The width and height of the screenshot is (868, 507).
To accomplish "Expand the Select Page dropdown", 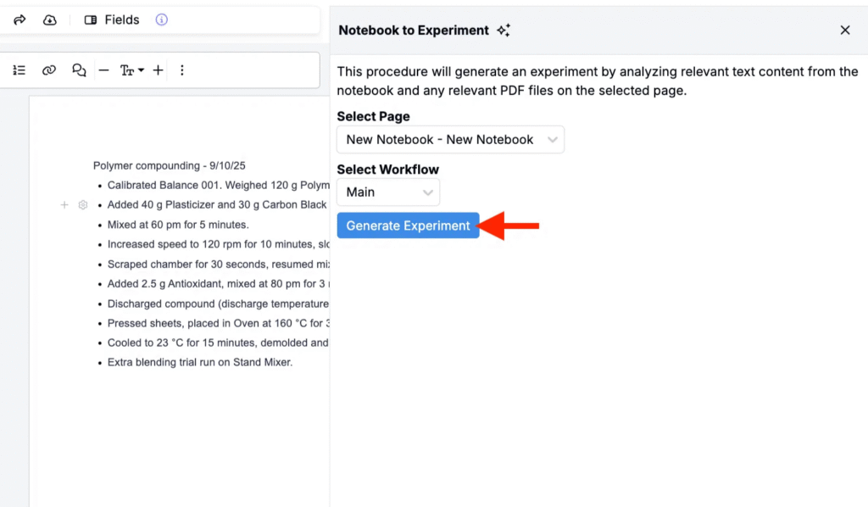I will click(x=450, y=140).
